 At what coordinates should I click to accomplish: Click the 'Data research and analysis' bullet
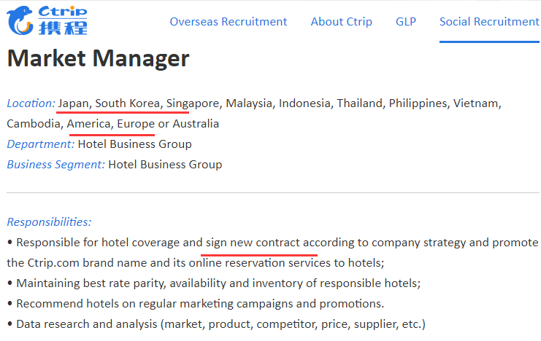(x=216, y=324)
